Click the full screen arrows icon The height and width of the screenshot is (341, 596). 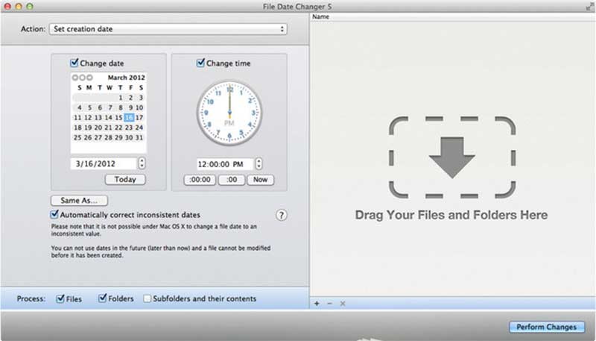(x=589, y=7)
